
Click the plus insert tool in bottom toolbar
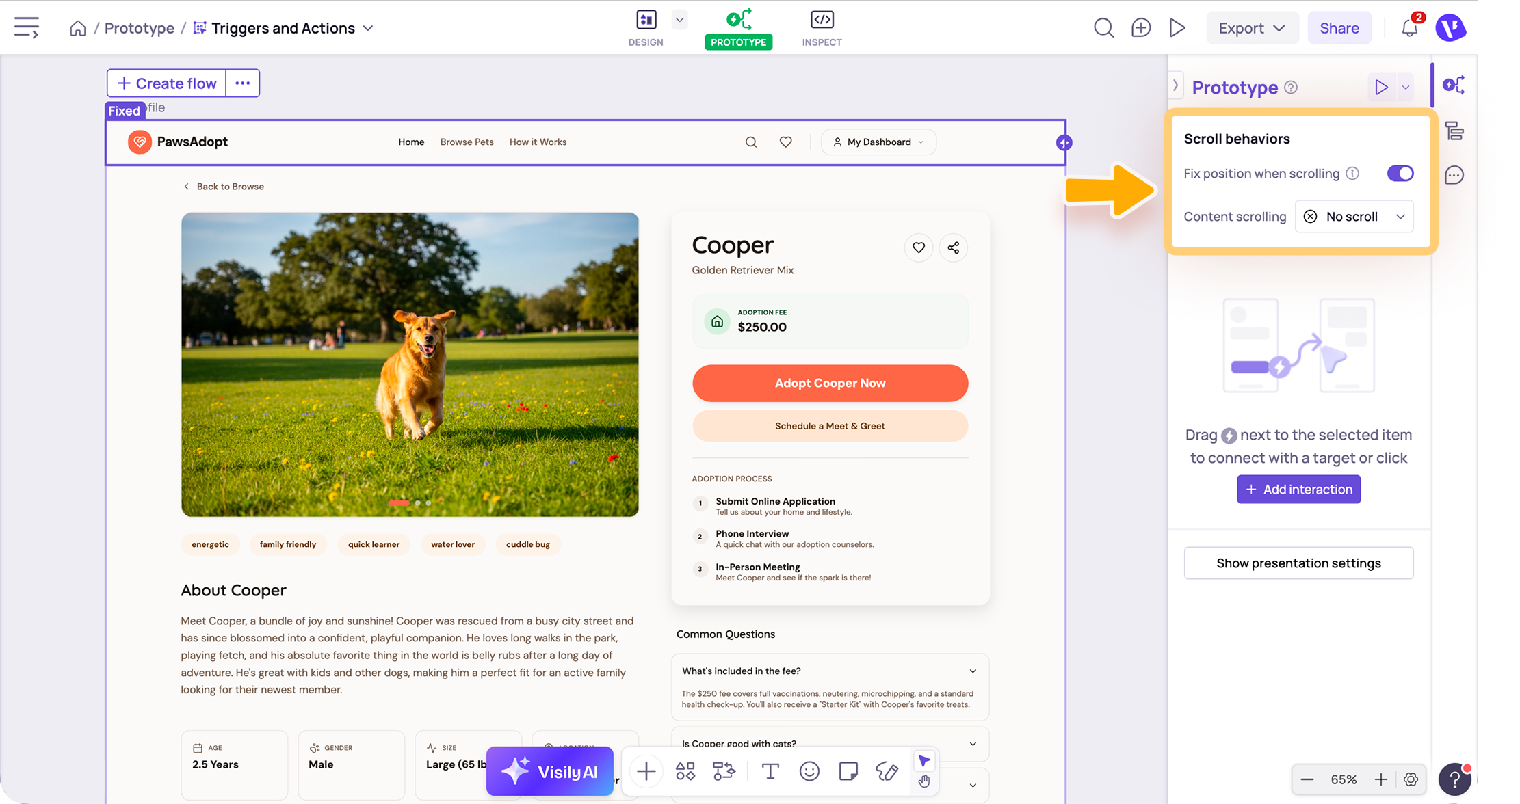coord(646,771)
